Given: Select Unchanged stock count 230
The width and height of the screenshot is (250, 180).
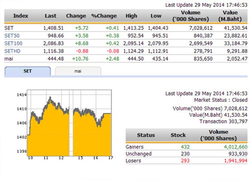Looking at the screenshot, I should pos(185,154).
